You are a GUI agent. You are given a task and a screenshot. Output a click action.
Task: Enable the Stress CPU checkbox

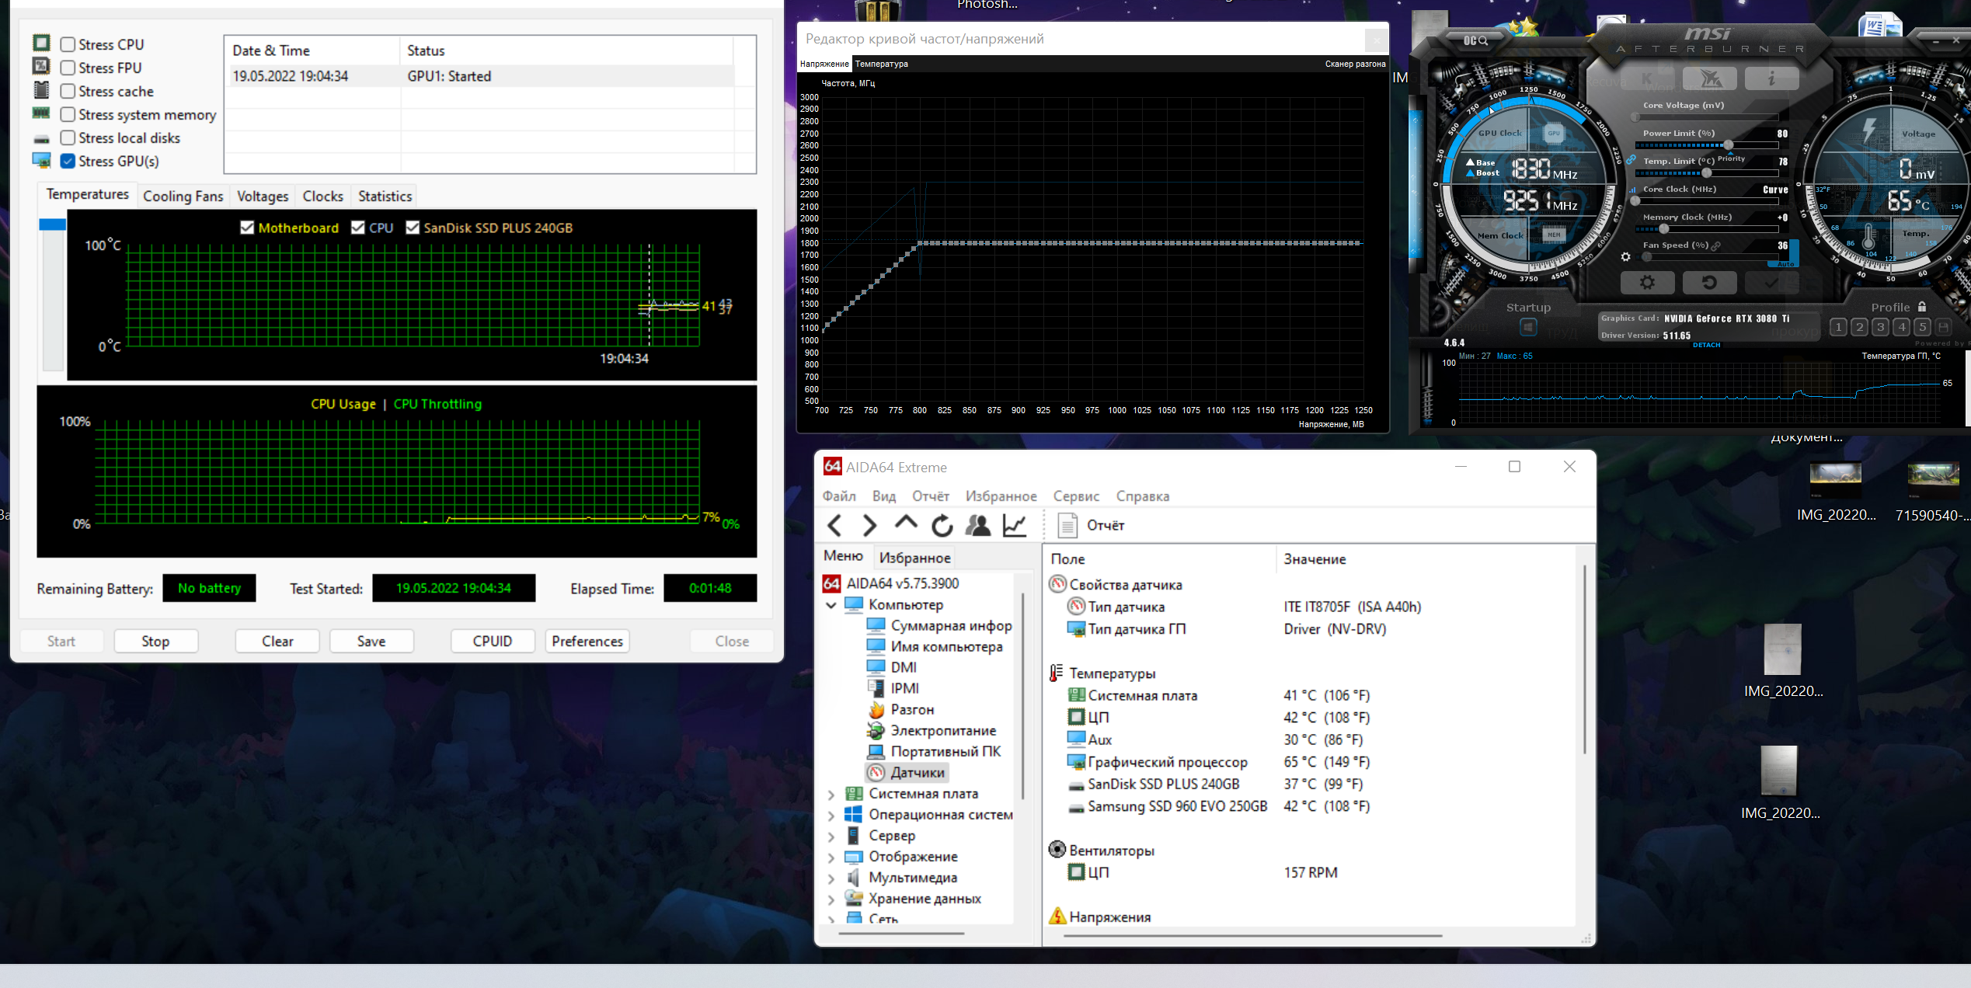(x=68, y=45)
